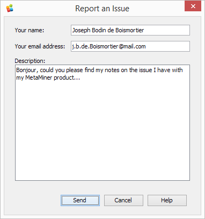This screenshot has height=219, width=205.
Task: Close the Report an Issue dialog
Action: click(x=193, y=6)
